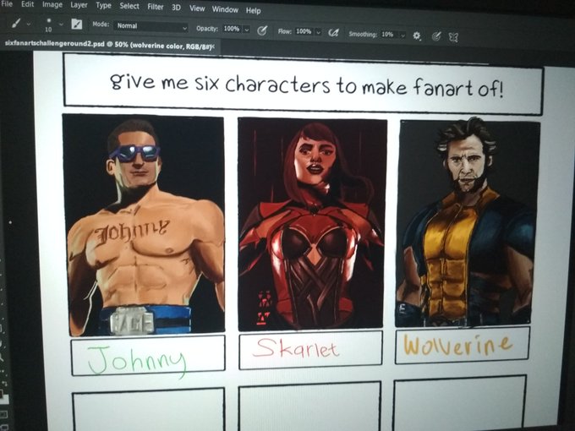Expand the tool preset picker arrow

coord(29,24)
